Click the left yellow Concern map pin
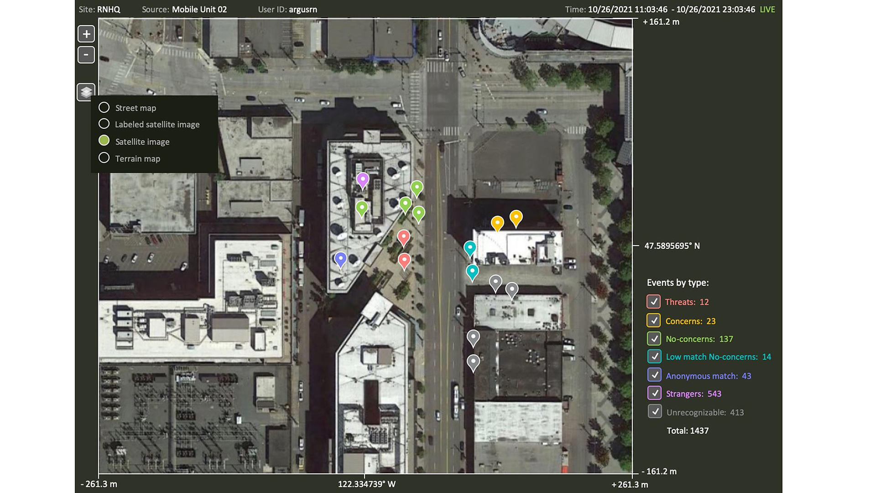Image resolution: width=876 pixels, height=493 pixels. (x=497, y=223)
